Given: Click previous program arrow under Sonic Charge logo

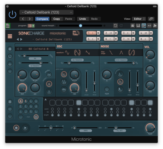Looking at the screenshot, I should (x=18, y=39).
